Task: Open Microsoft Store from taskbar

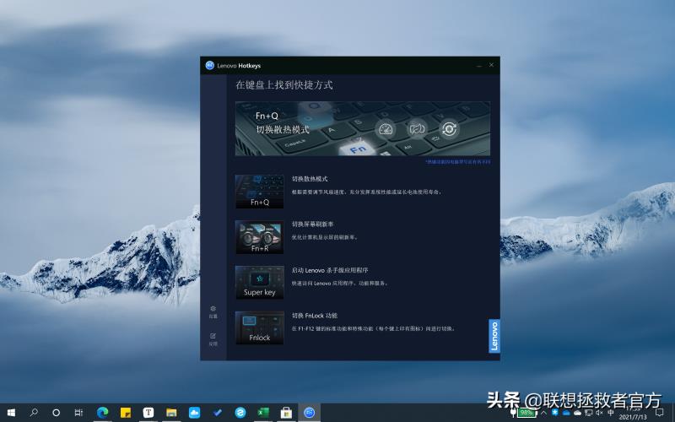Action: click(x=286, y=413)
